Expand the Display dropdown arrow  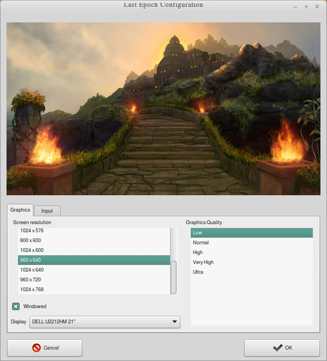tap(174, 322)
